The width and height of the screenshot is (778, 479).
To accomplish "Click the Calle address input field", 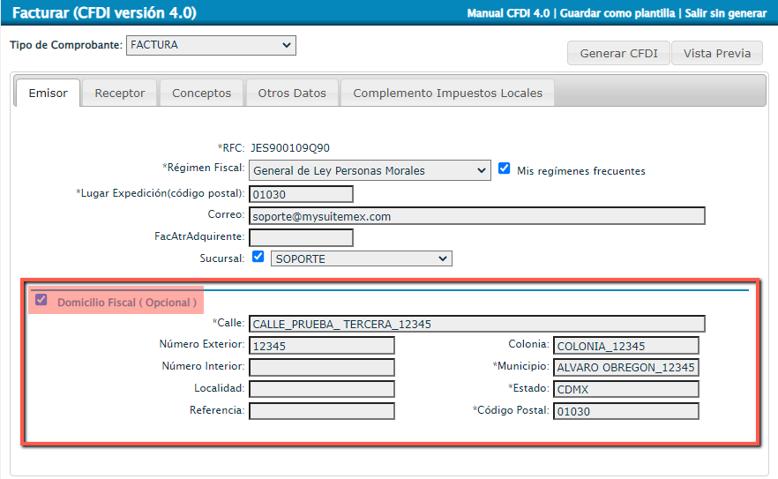I will (477, 324).
